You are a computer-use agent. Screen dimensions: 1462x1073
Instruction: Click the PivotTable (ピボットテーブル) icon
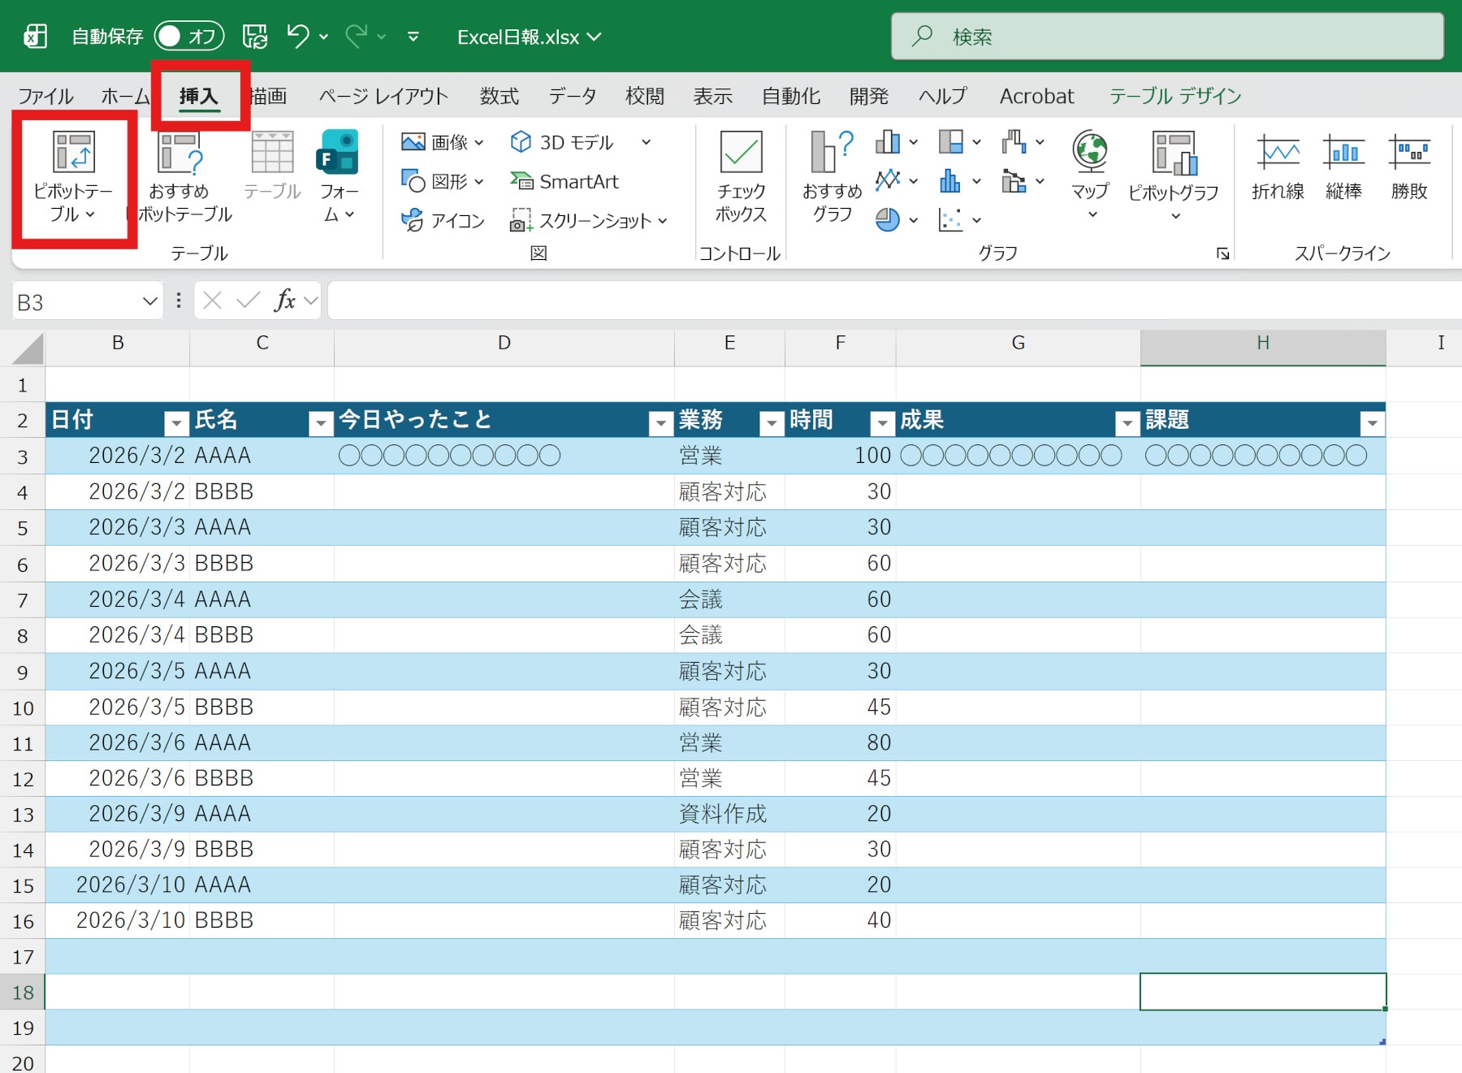[x=73, y=153]
